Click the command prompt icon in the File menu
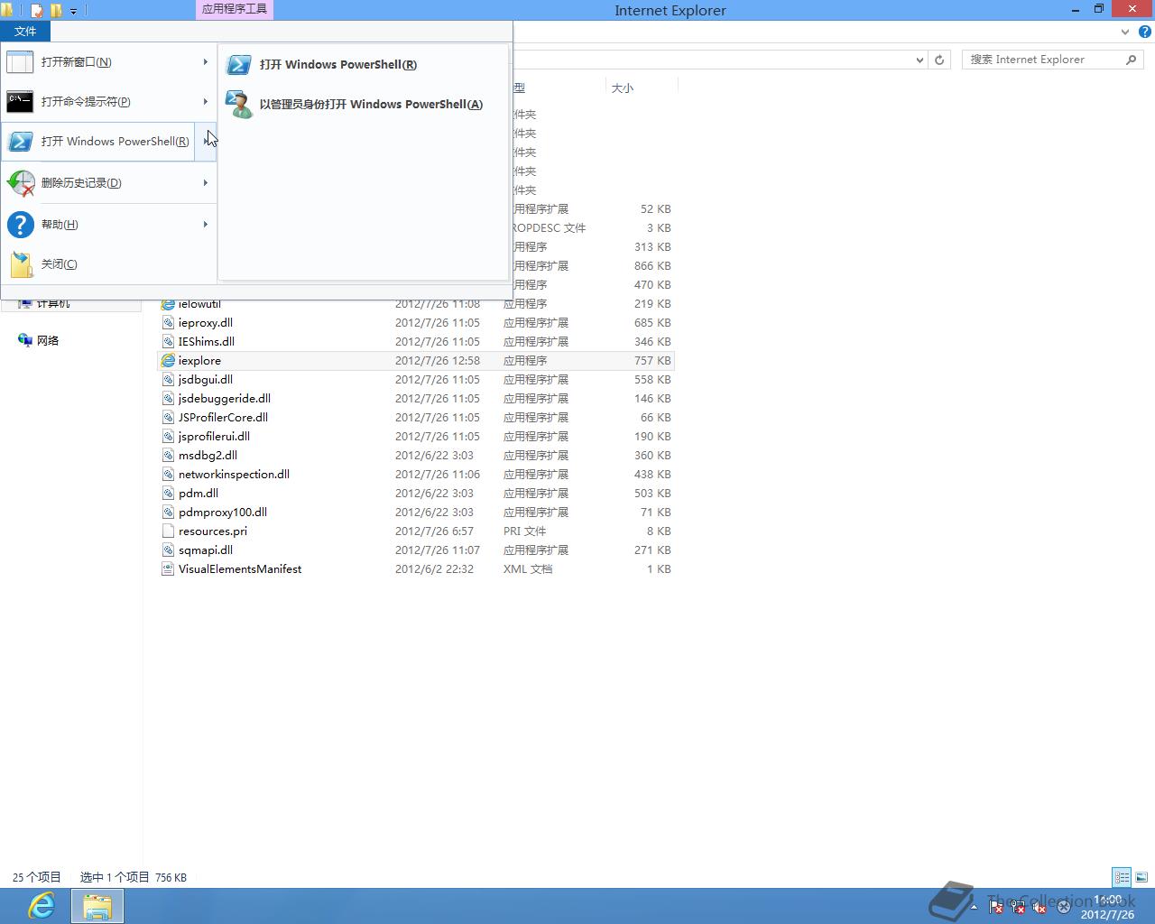The height and width of the screenshot is (924, 1155). 20,102
